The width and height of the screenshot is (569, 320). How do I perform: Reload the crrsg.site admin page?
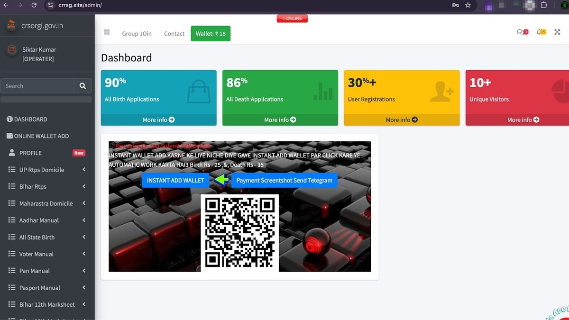[34, 5]
